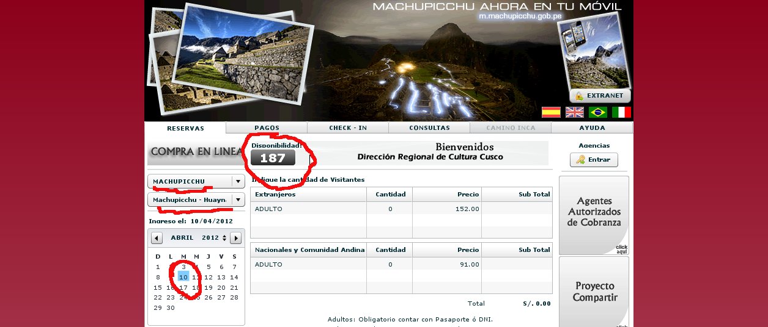This screenshot has height=327, width=768.
Task: Go to previous month in calendar
Action: tap(157, 238)
